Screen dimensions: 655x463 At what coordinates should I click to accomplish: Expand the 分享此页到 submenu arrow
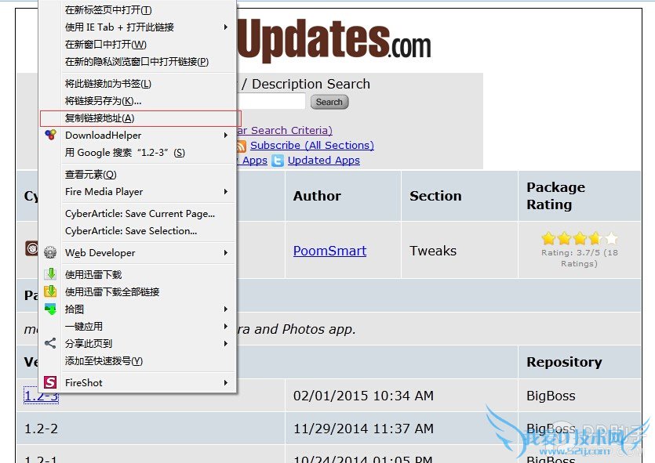(x=226, y=344)
